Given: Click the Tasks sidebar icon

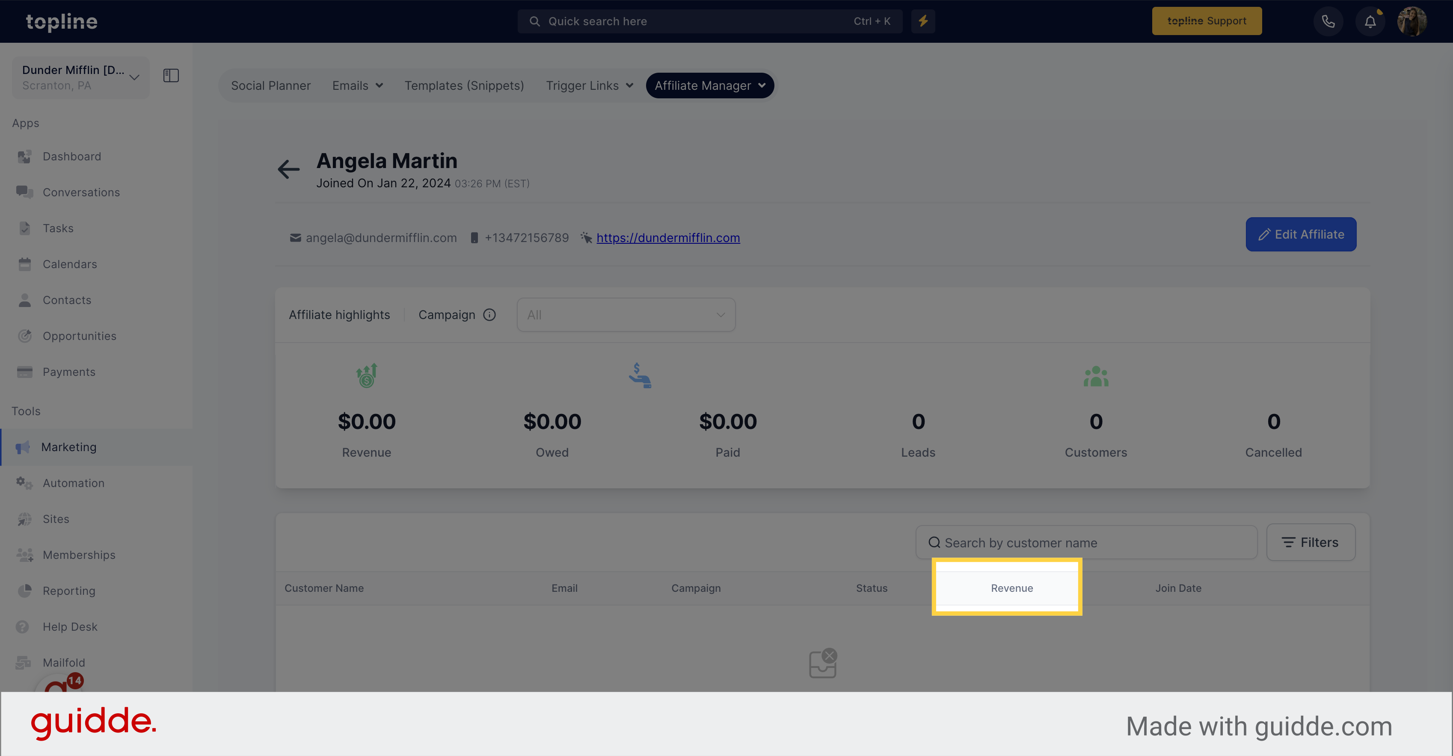Looking at the screenshot, I should 24,228.
